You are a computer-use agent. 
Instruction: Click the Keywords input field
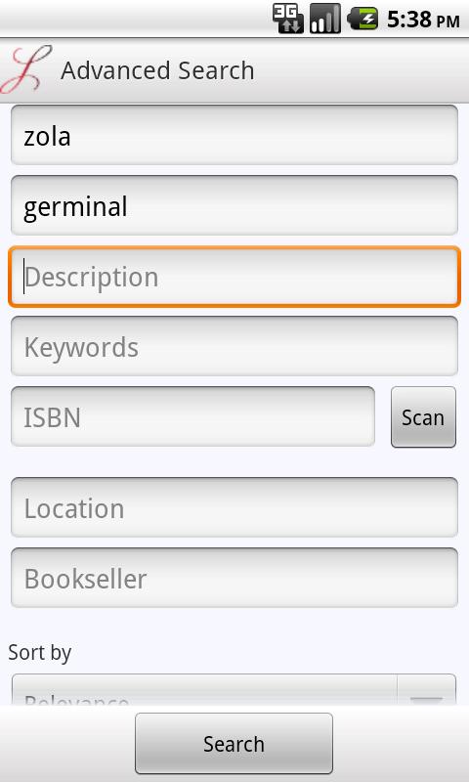click(234, 346)
